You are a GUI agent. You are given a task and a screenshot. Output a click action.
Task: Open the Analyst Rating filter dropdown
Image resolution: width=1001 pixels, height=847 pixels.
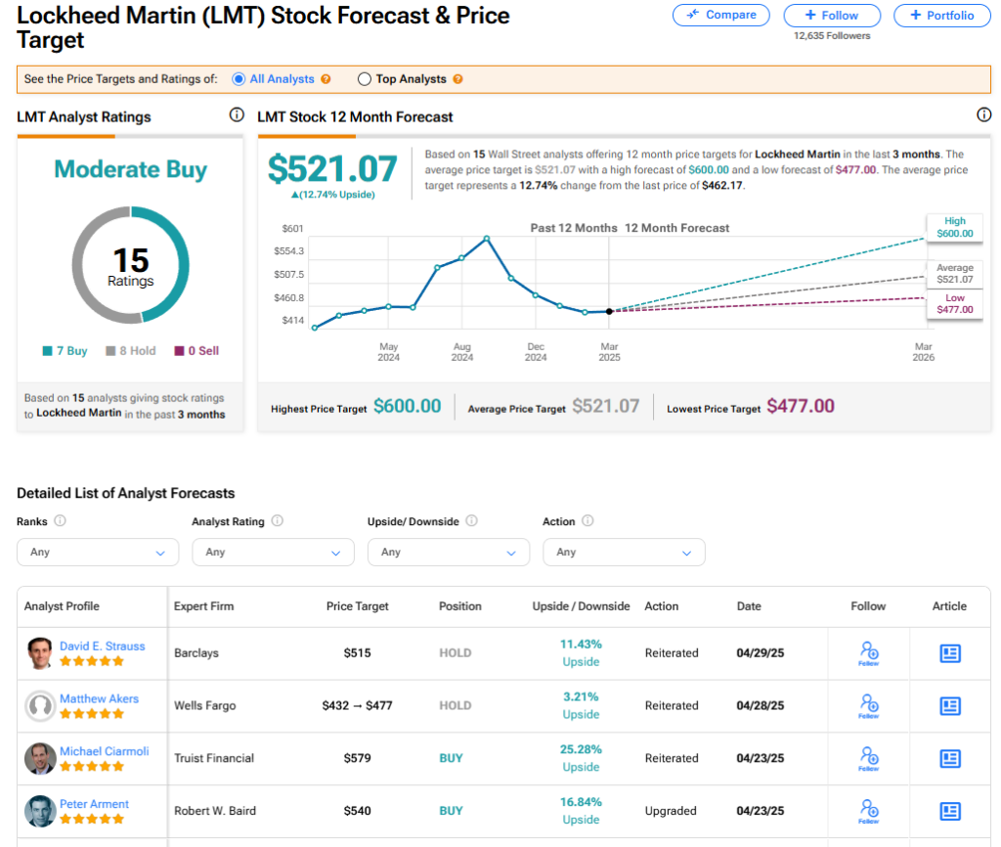point(274,552)
